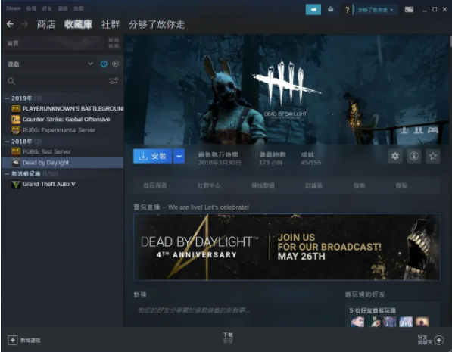
Task: Open the 收藏庫 tab
Action: pos(78,24)
